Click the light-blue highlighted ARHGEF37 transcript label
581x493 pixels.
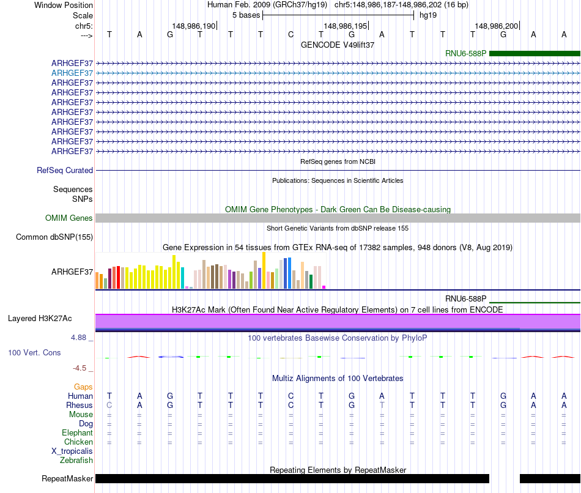click(72, 73)
